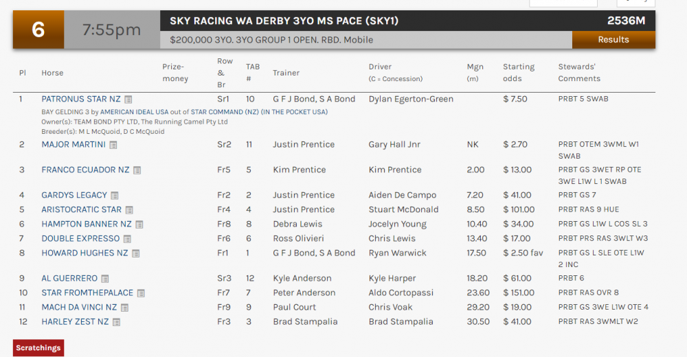Open IN THE POCKET USA link

click(x=291, y=112)
